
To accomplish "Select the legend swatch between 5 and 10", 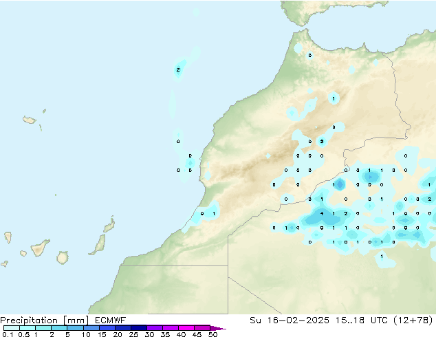I will tap(75, 328).
